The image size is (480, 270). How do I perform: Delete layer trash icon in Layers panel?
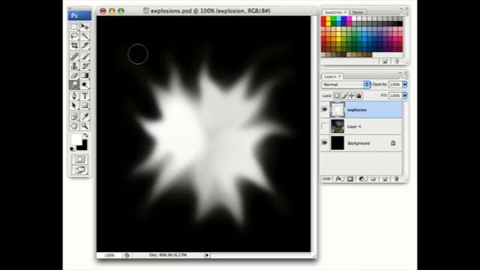[396, 178]
